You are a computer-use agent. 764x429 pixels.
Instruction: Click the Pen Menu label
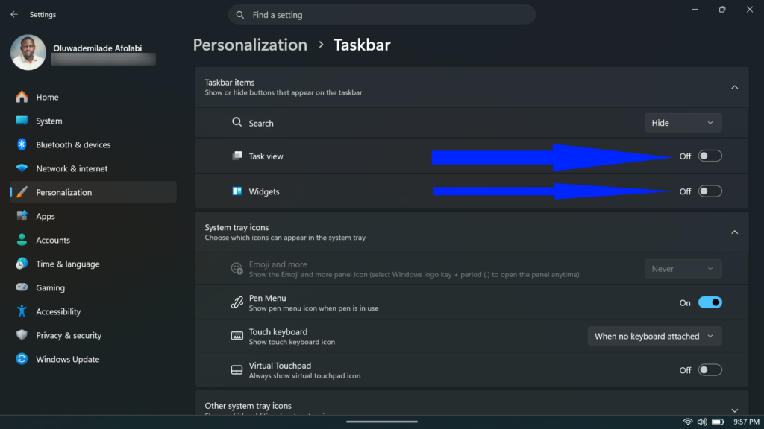pyautogui.click(x=268, y=298)
